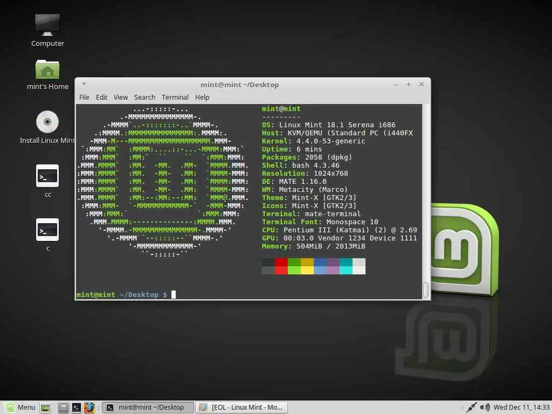Screen dimensions: 552x414
Task: Open the volume control tray icon
Action: click(x=485, y=408)
